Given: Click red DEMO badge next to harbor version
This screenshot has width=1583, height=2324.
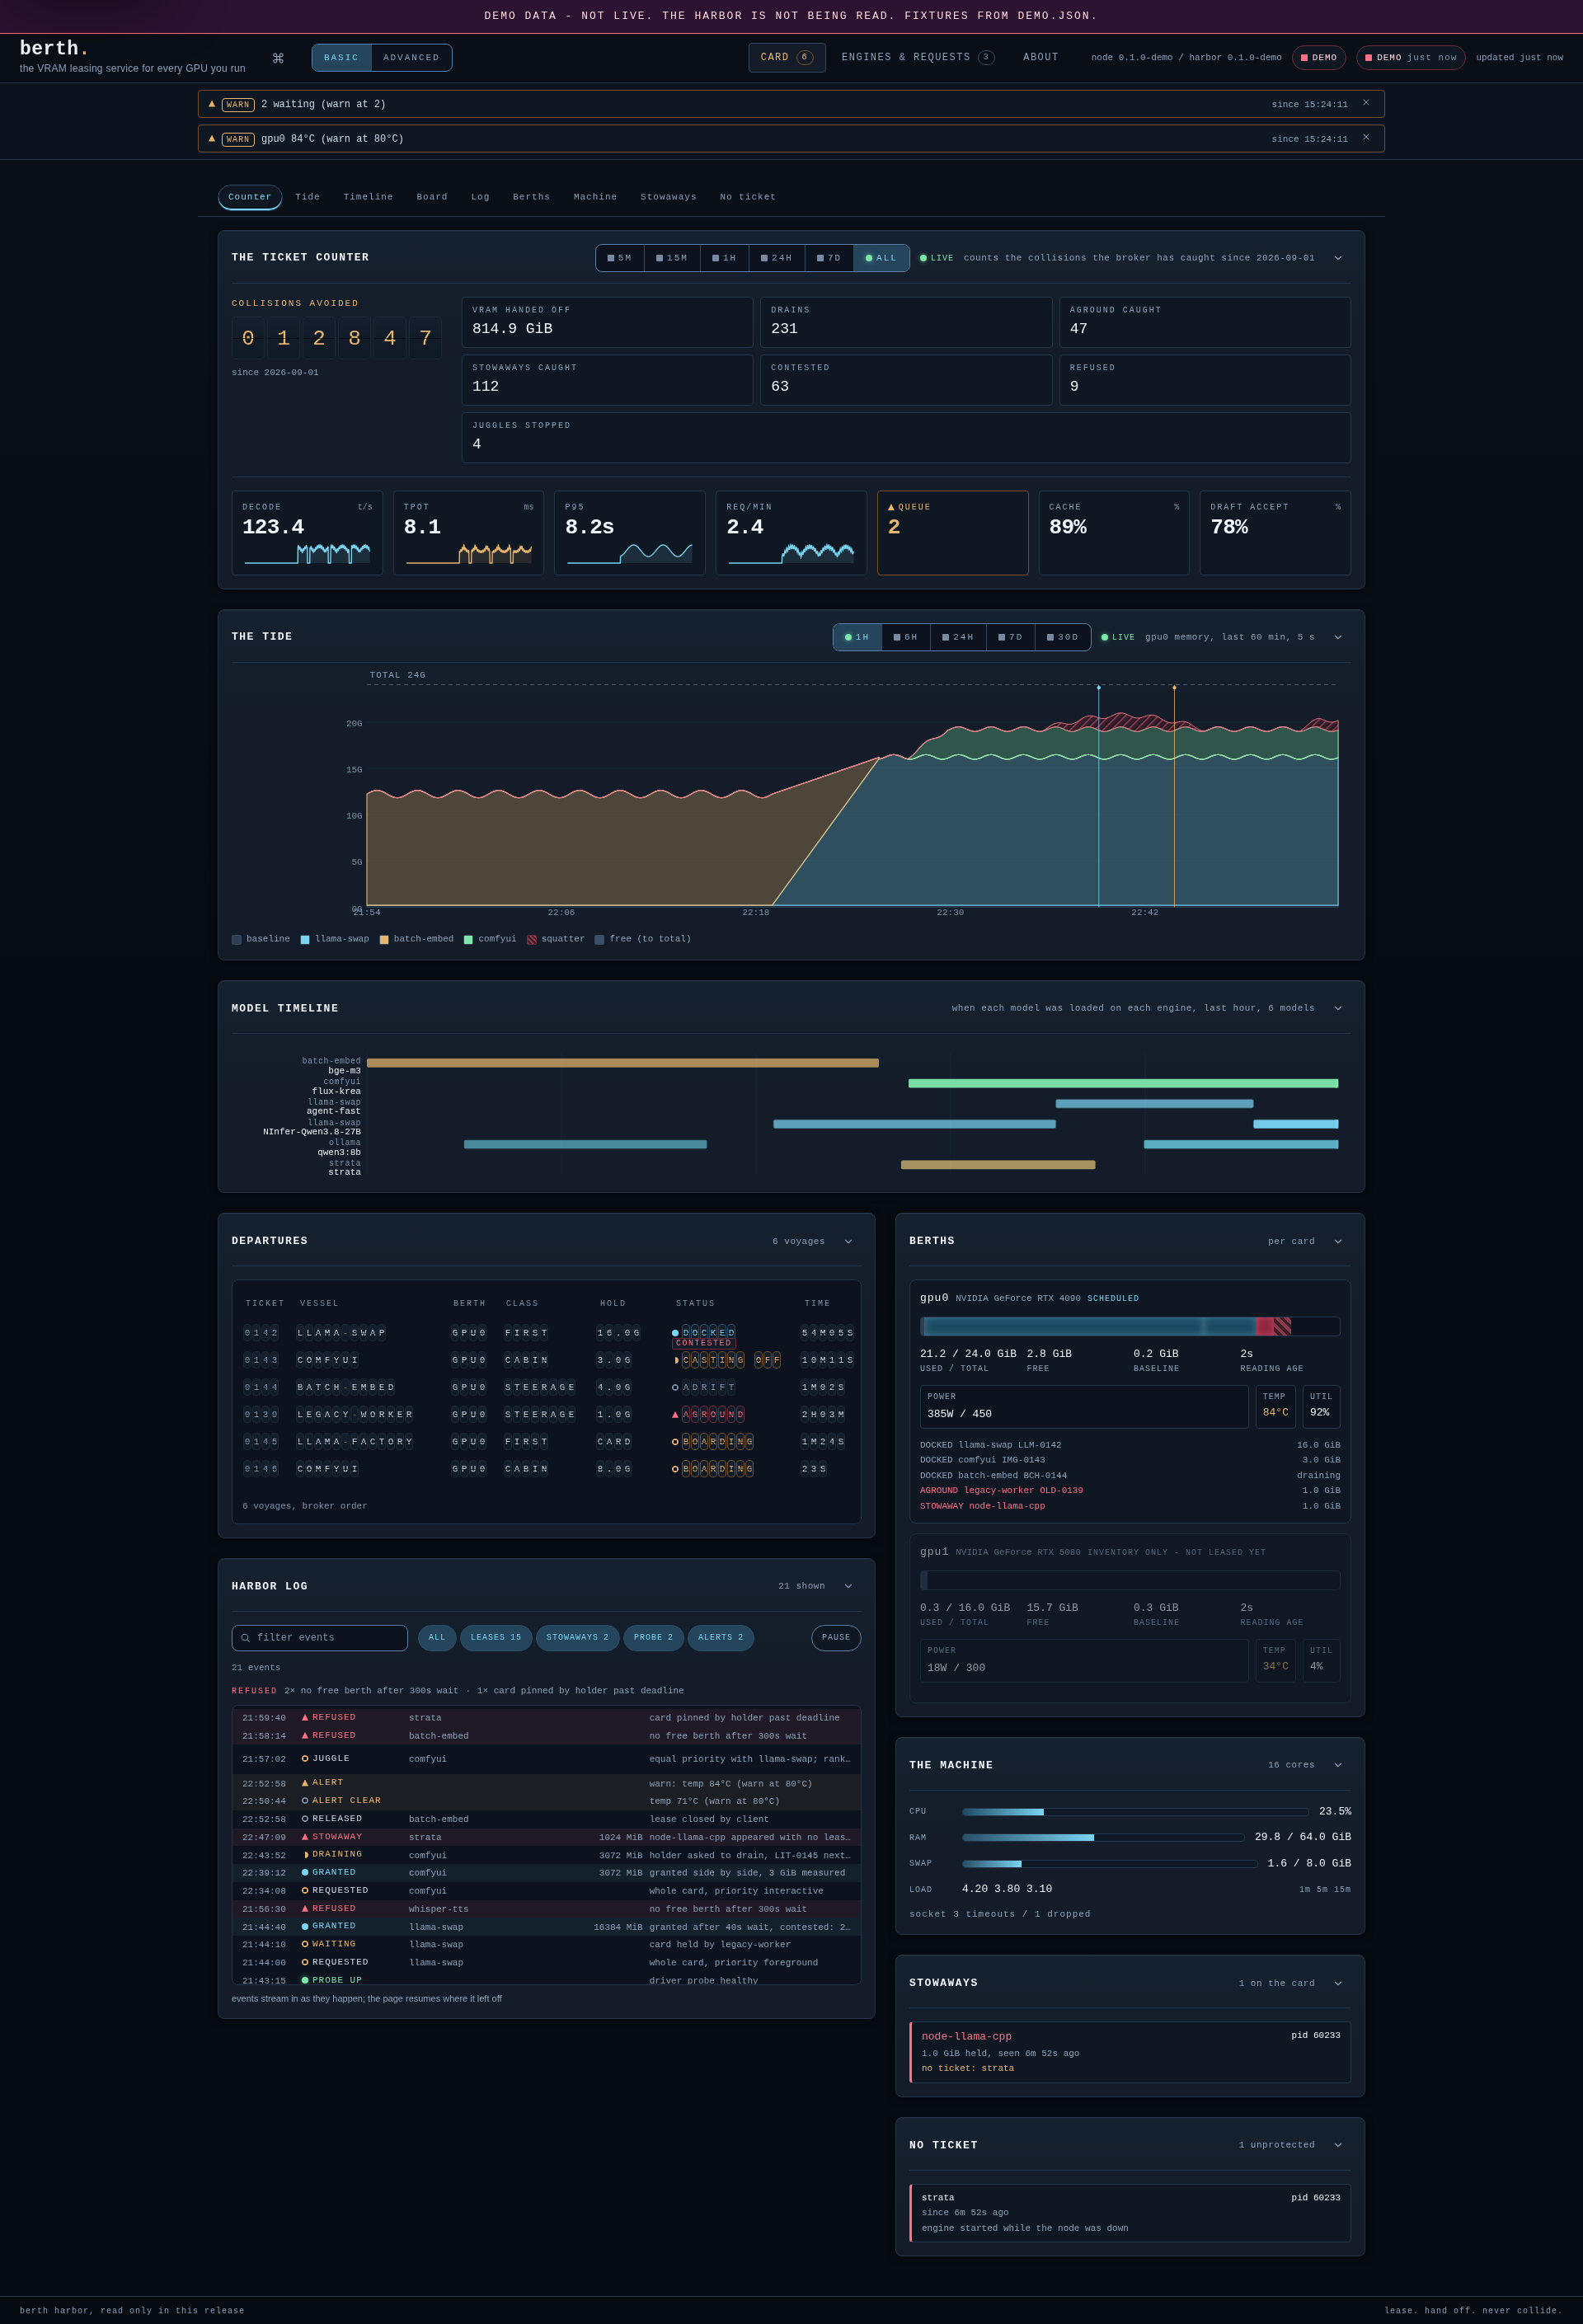Looking at the screenshot, I should tap(1319, 58).
